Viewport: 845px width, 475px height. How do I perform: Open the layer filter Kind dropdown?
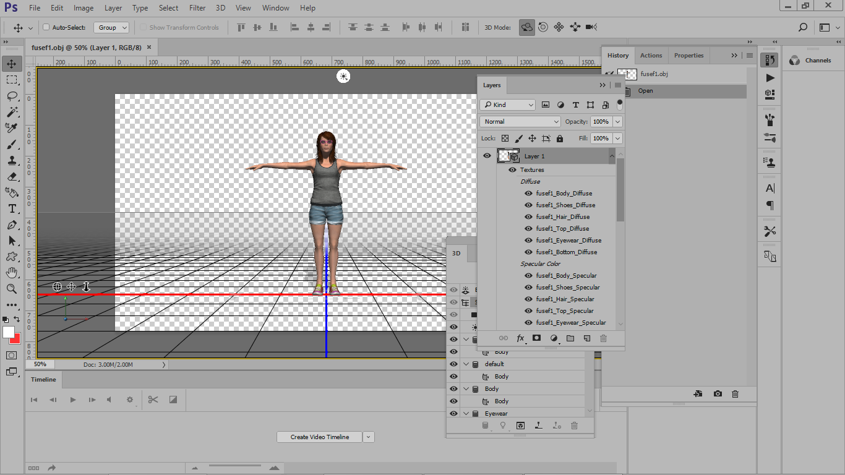[x=508, y=105]
